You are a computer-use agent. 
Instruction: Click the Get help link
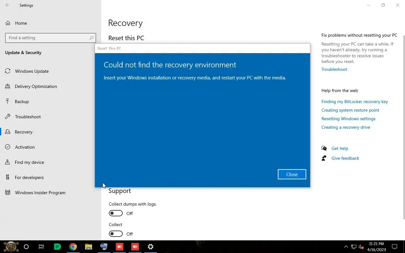click(340, 148)
